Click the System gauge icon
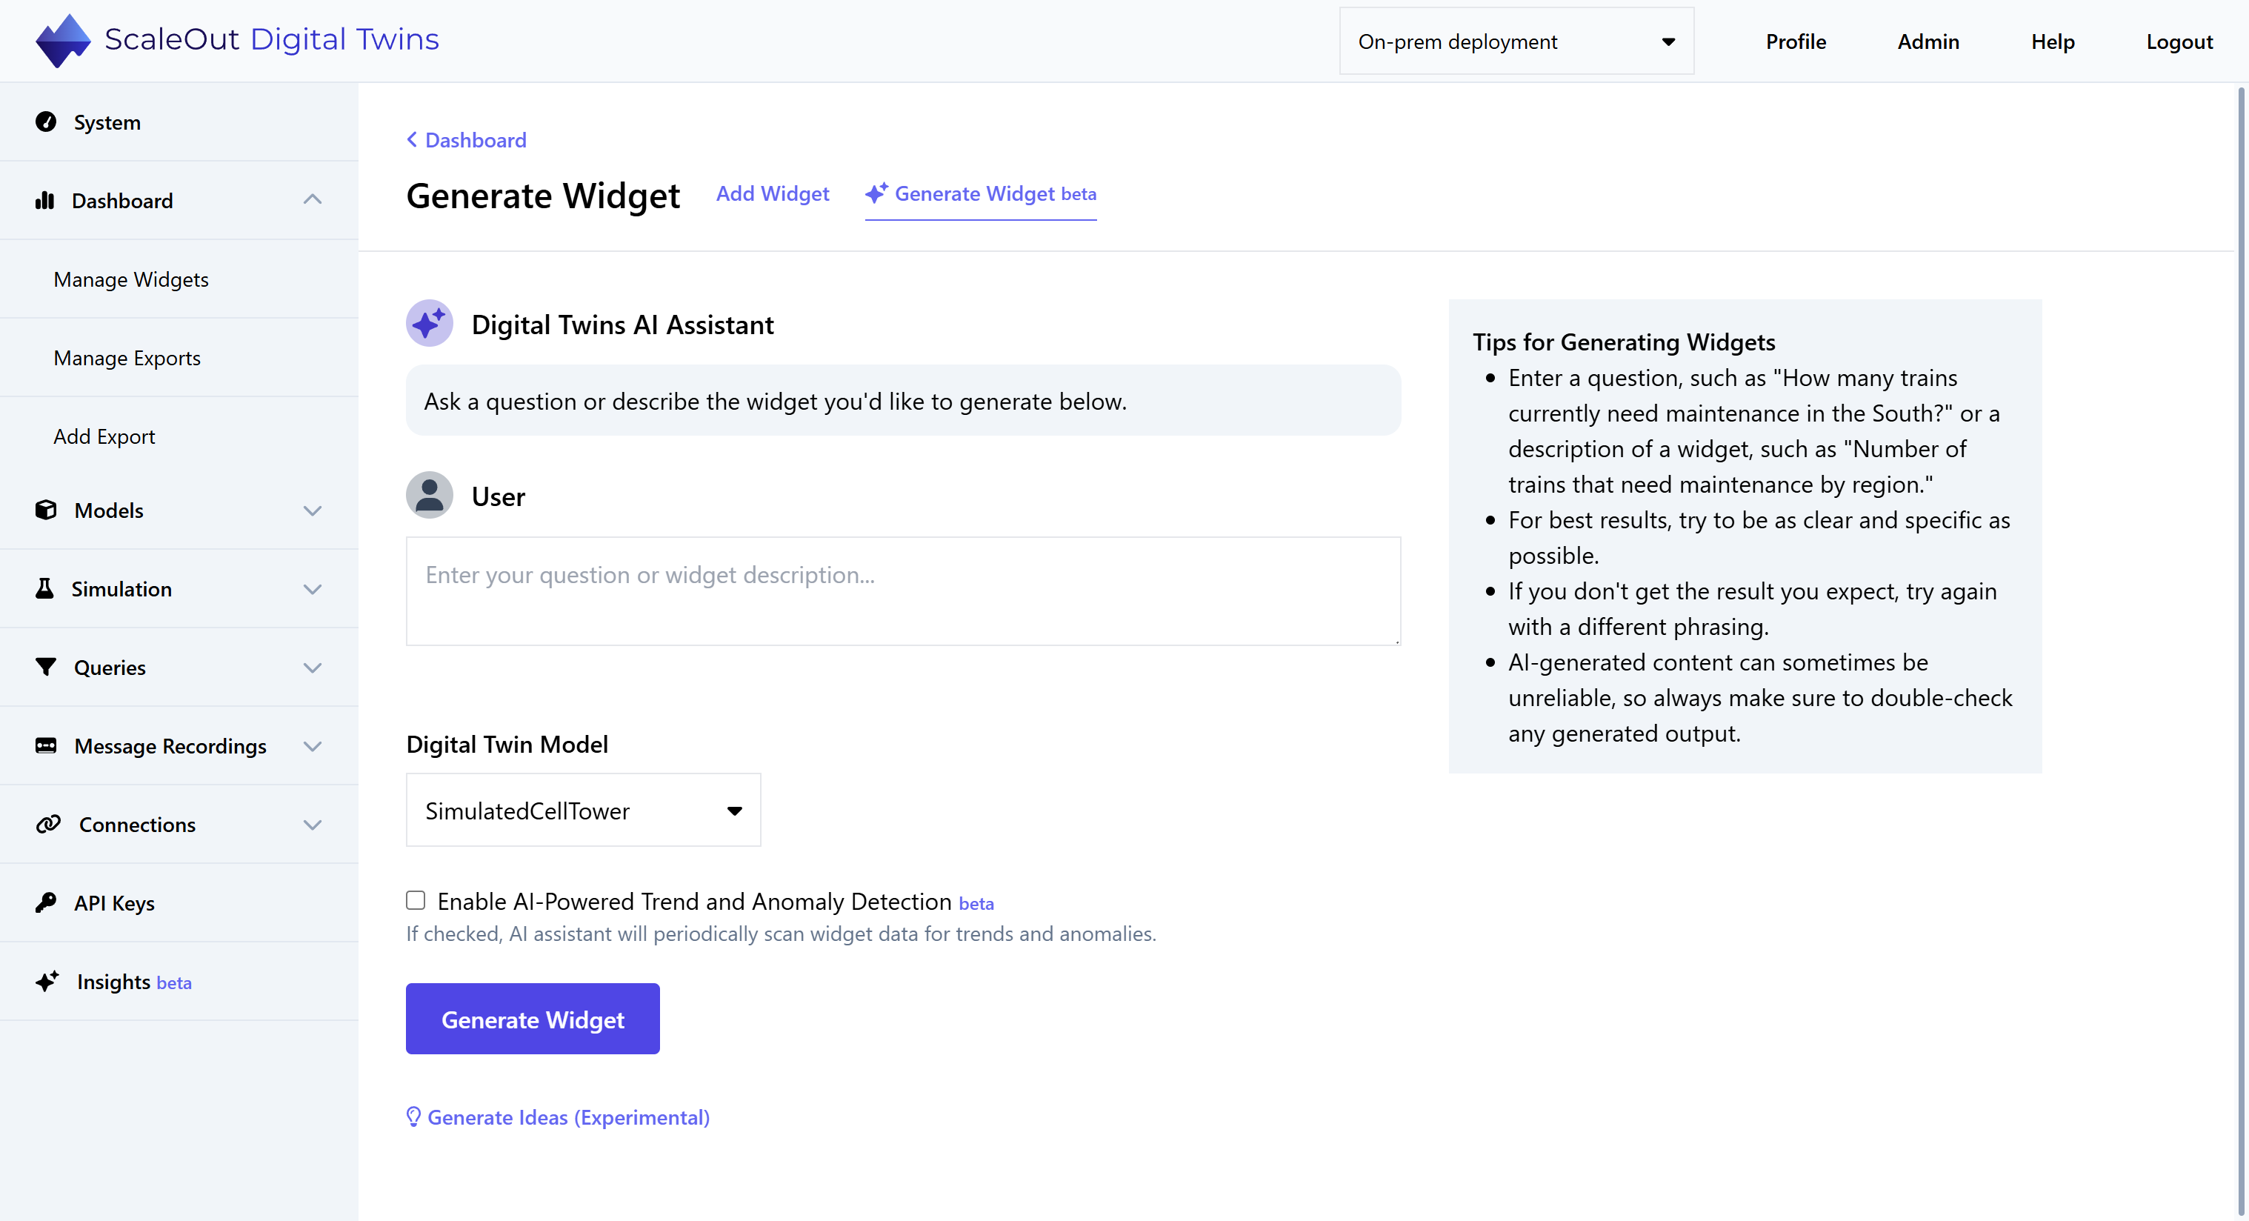Screen dimensions: 2249x1221 45,122
